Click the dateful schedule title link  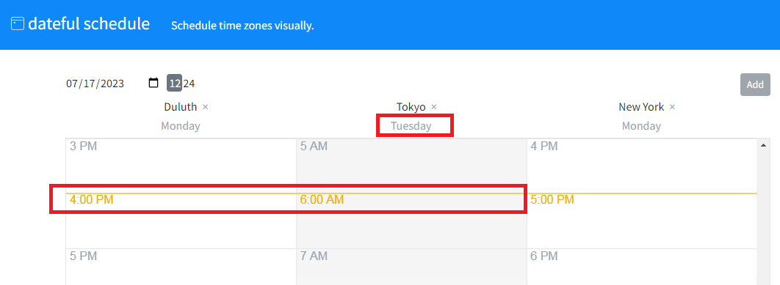click(x=89, y=23)
